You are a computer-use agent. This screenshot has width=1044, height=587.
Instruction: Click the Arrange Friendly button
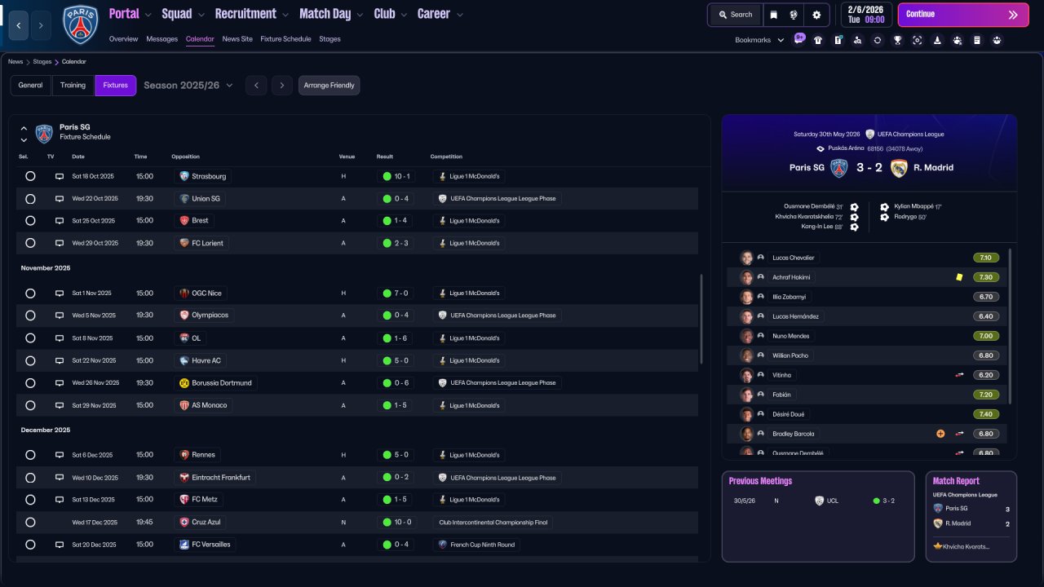(329, 86)
